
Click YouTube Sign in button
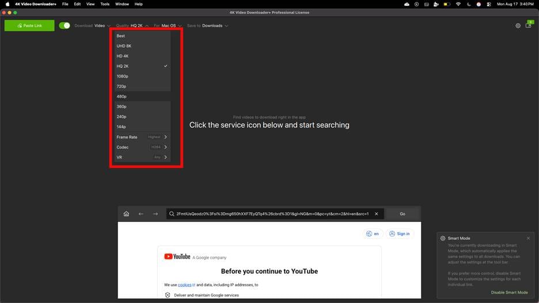click(400, 233)
